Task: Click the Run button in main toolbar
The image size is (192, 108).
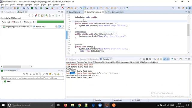Action: coord(41,8)
